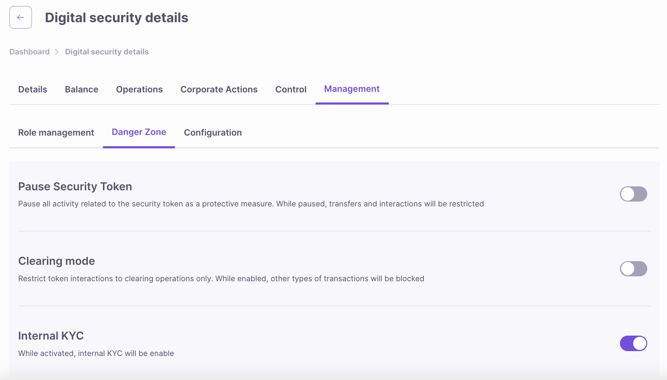Enable the Pause Security Token toggle

(x=633, y=194)
